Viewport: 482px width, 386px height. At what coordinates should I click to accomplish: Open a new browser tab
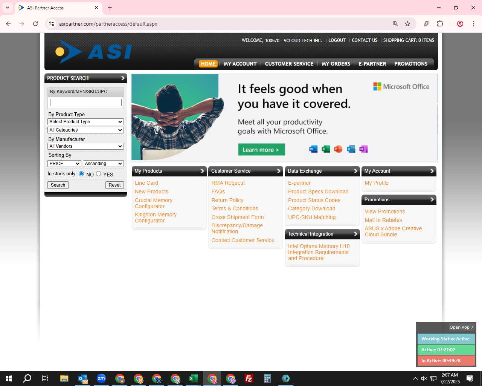pyautogui.click(x=110, y=8)
